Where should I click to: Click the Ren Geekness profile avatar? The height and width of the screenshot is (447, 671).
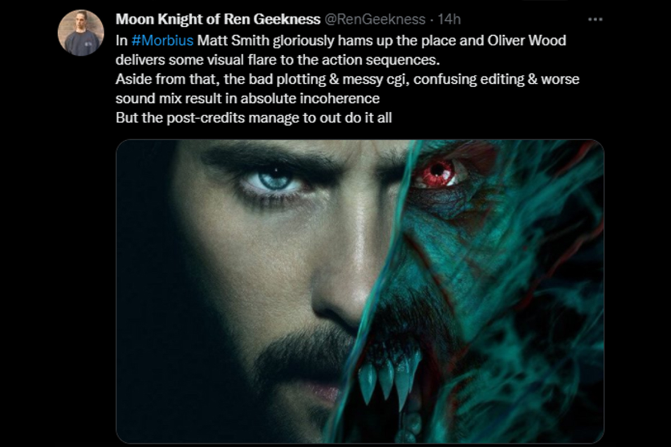click(x=81, y=32)
